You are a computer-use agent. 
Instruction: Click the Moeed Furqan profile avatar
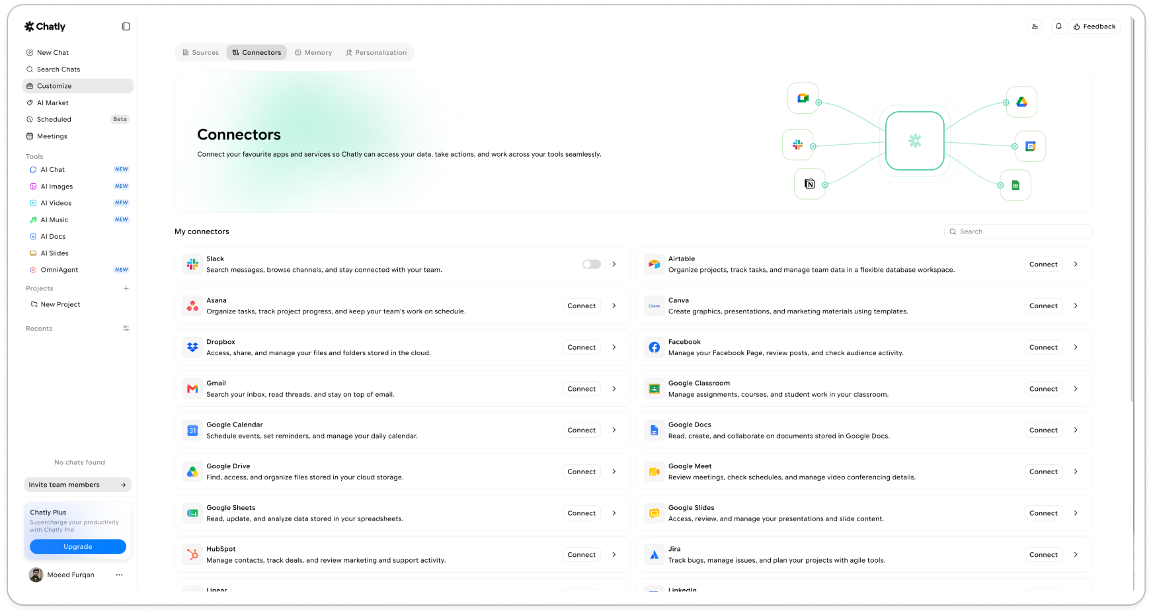click(x=36, y=575)
